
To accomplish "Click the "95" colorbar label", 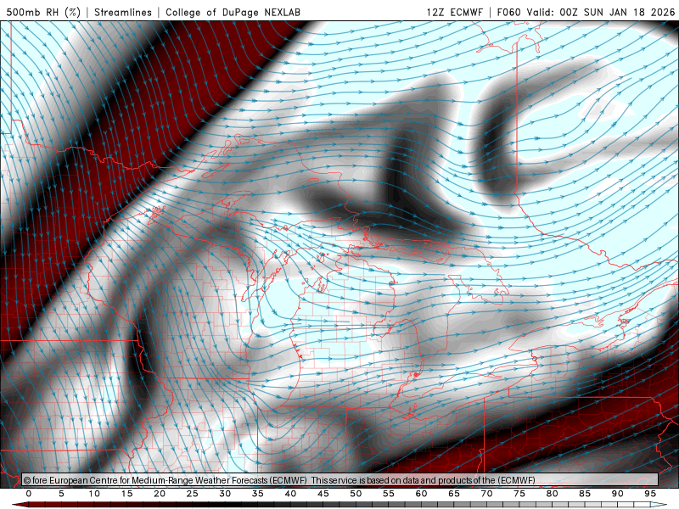I will tap(650, 494).
